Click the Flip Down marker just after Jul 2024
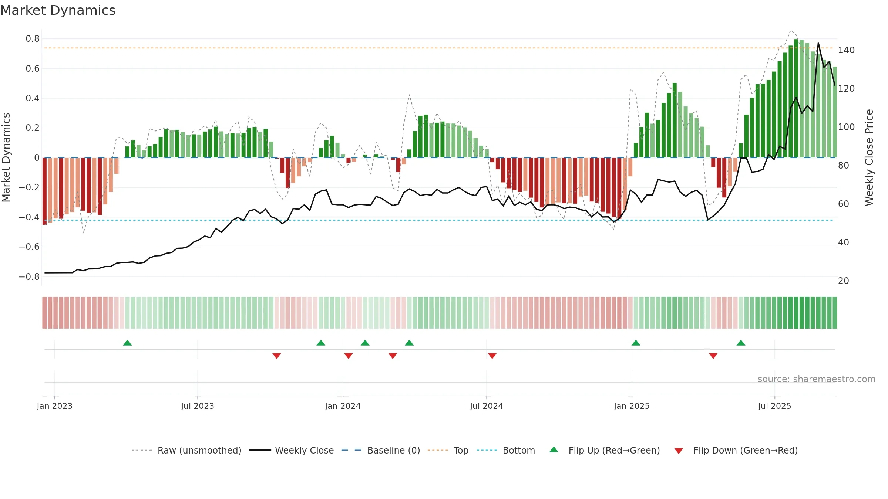Viewport: 888px width, 499px height. click(492, 356)
